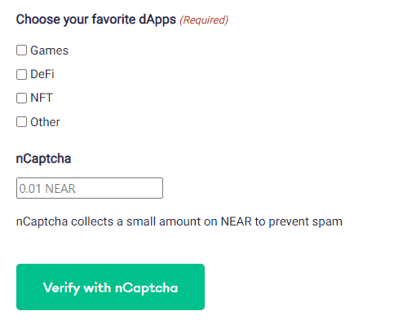Submit form via green nCaptcha button

coord(110,287)
